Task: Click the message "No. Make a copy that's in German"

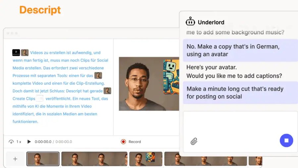Action: coord(240,50)
